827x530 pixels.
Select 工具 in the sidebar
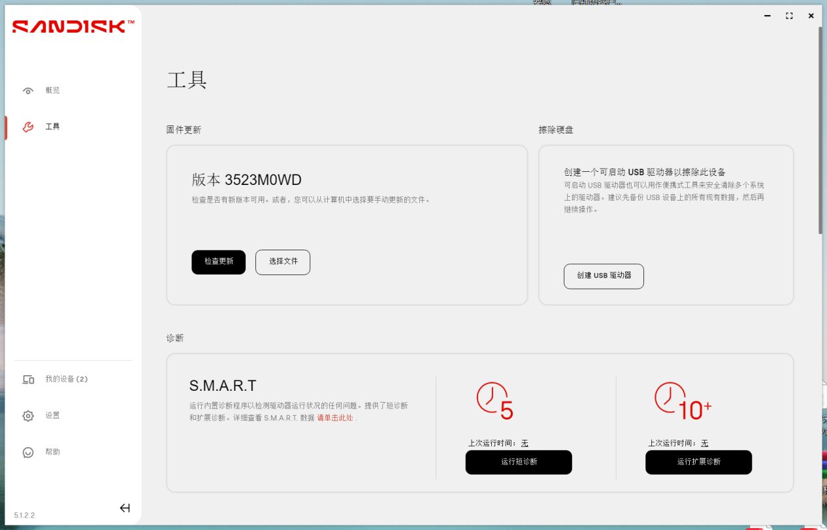click(53, 127)
